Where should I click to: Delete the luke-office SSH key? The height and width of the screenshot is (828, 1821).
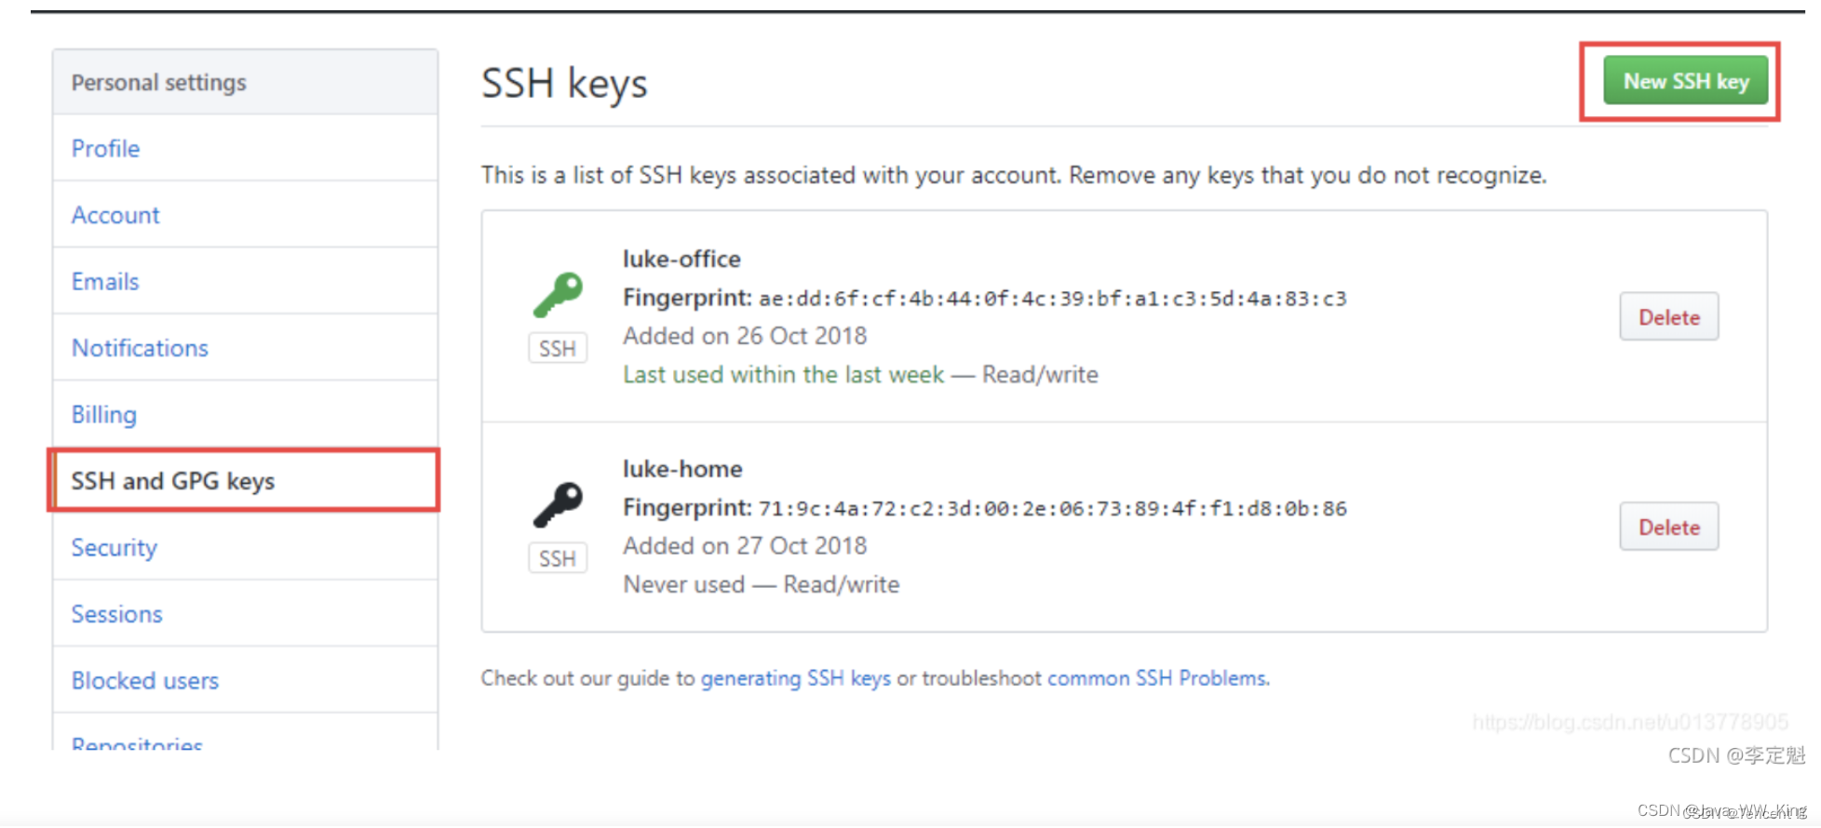point(1668,317)
